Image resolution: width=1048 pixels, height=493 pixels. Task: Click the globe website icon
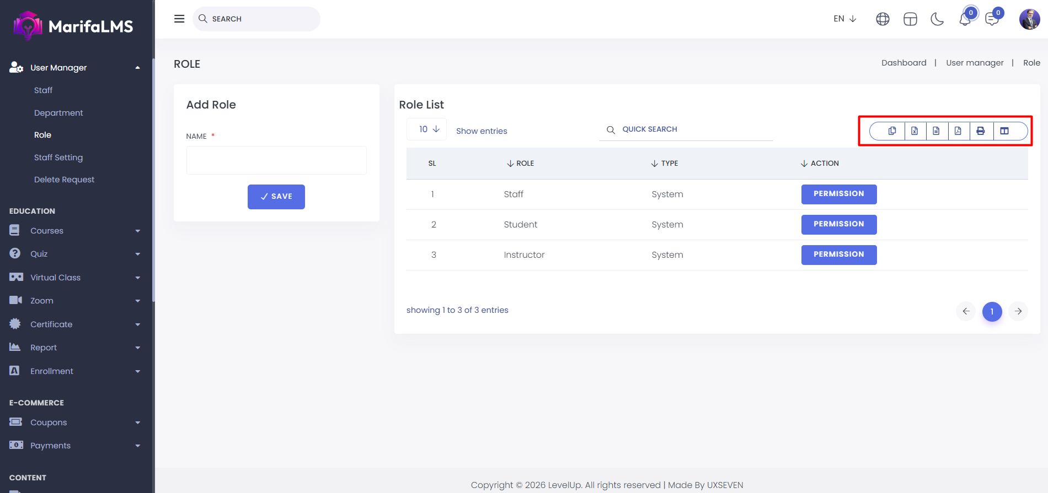point(883,19)
